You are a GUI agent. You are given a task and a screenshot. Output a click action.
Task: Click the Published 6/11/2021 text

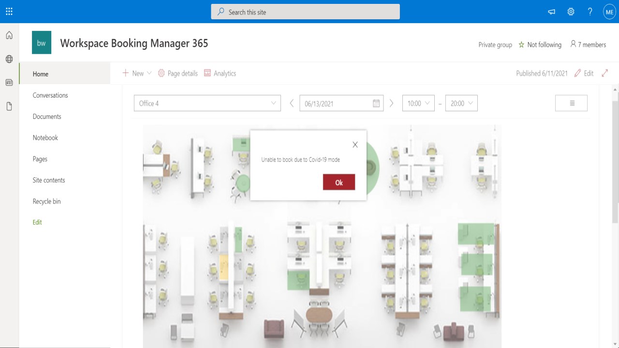(x=542, y=73)
